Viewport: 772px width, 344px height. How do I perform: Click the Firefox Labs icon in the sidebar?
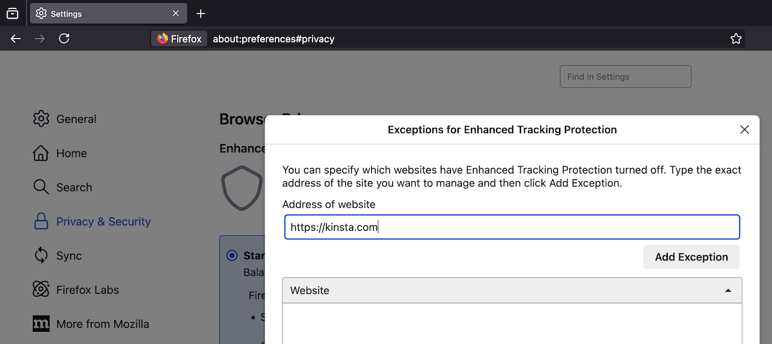[x=41, y=289]
